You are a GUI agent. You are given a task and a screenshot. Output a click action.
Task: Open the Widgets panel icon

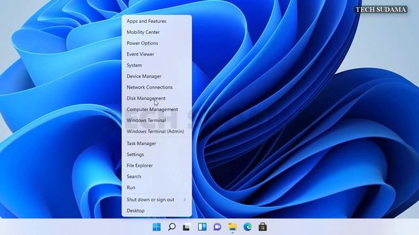click(x=202, y=227)
